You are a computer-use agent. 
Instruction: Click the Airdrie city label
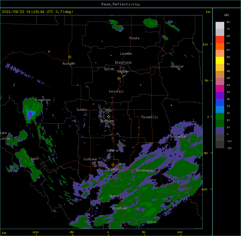point(113,151)
